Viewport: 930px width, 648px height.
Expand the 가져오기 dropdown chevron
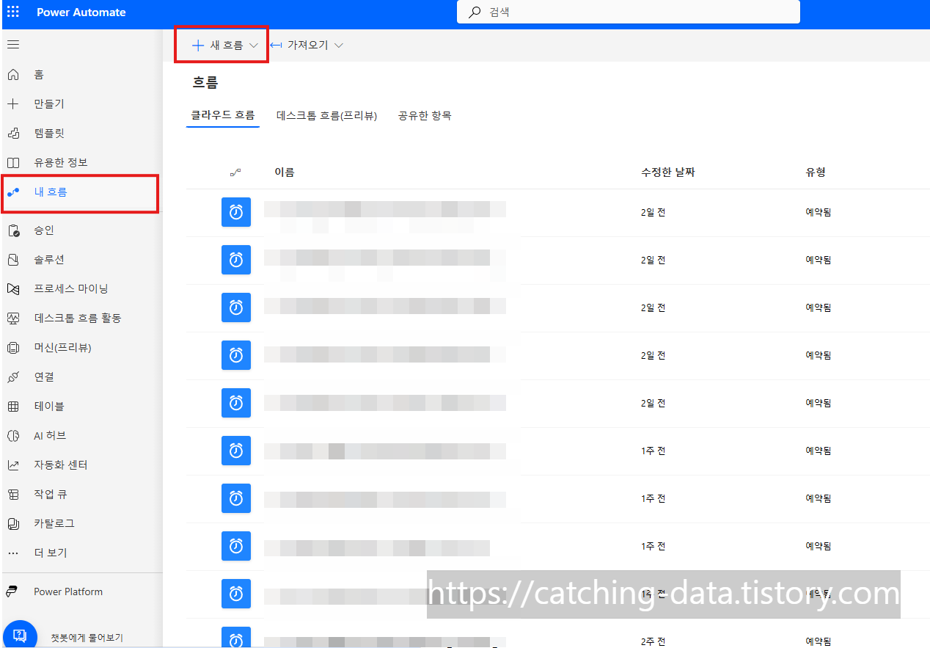[339, 45]
